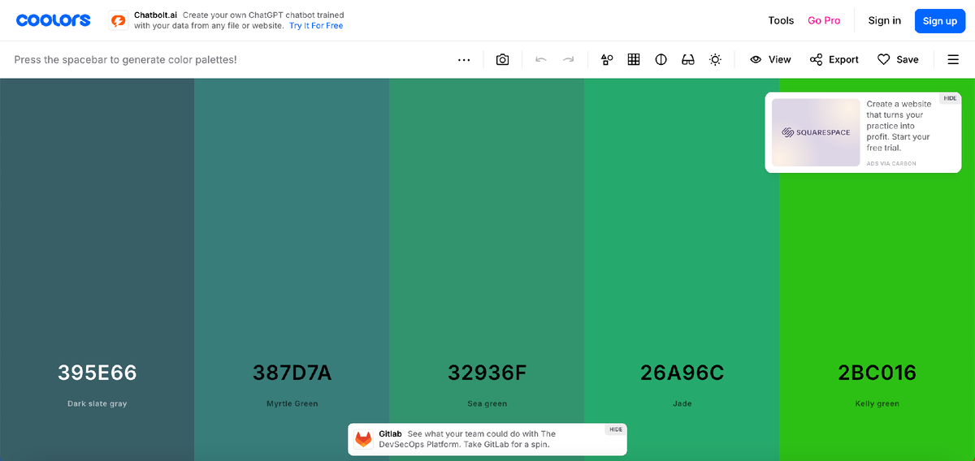The width and height of the screenshot is (975, 461).
Task: Open the more options ellipsis menu
Action: point(464,59)
